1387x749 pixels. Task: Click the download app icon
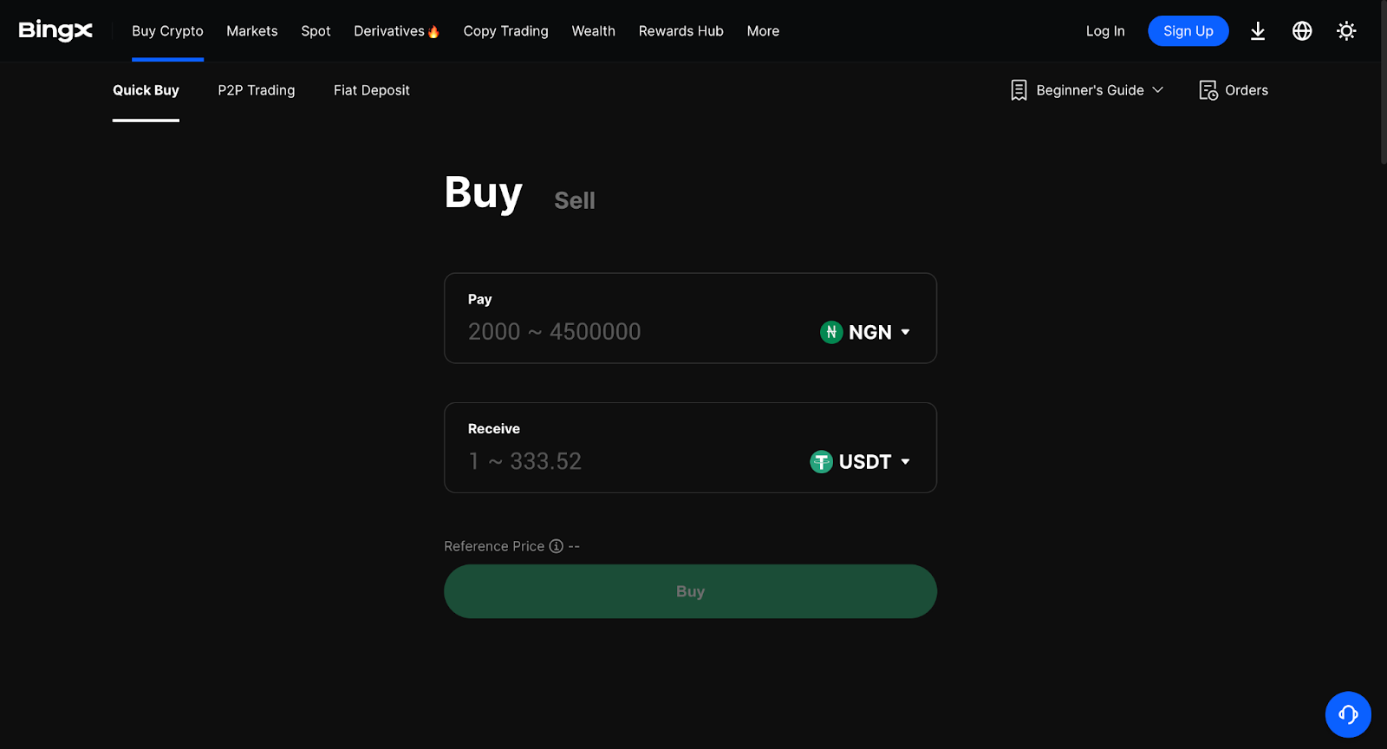coord(1258,31)
